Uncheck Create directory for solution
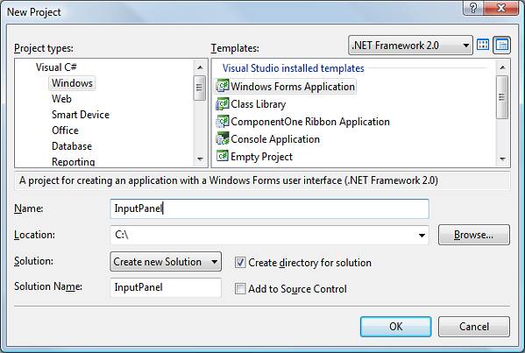525x353 pixels. tap(240, 263)
